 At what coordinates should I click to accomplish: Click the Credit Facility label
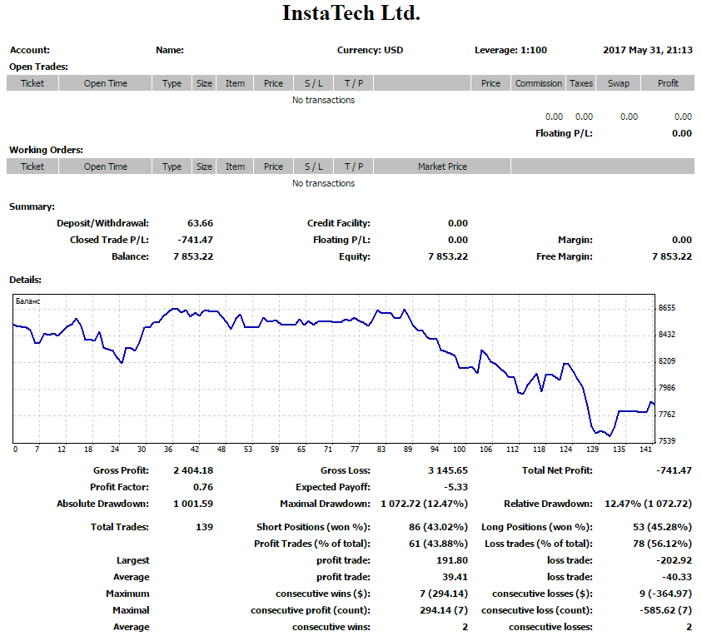click(x=338, y=223)
